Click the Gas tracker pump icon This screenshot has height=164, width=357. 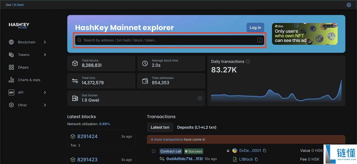[75, 98]
